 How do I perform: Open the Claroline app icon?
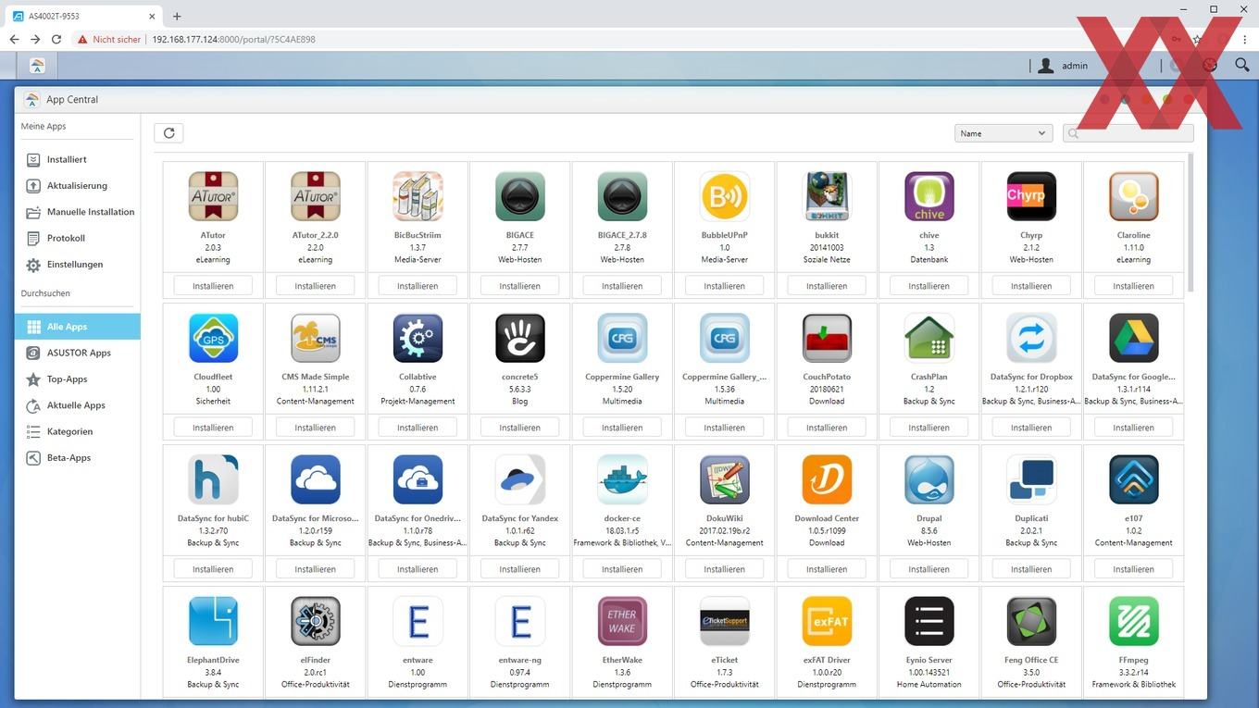coord(1133,196)
